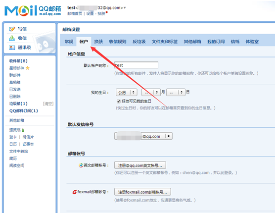Image resolution: width=276 pixels, height=214 pixels.
Task: Switch to the 反垃圾 tab
Action: [139, 42]
